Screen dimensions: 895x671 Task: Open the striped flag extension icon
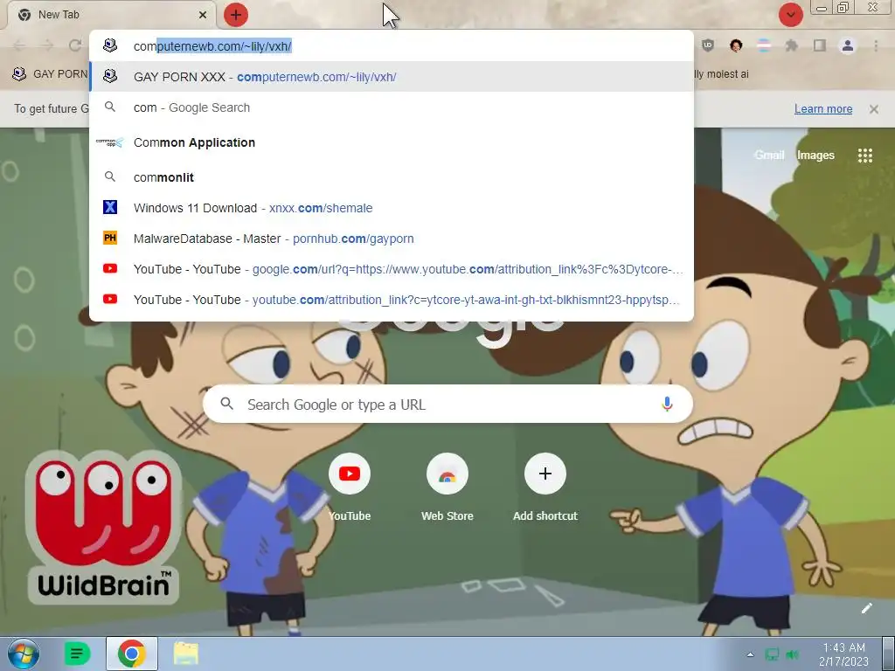pyautogui.click(x=764, y=45)
